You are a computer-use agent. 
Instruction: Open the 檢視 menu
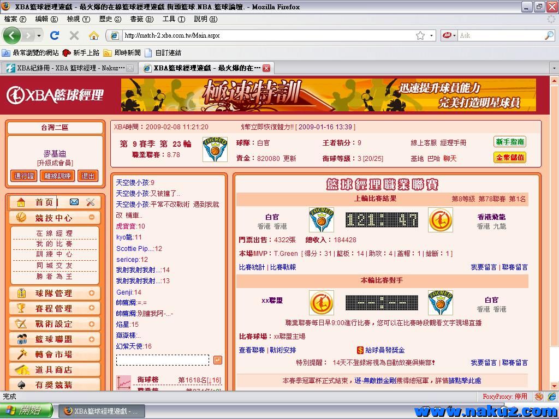[79, 19]
